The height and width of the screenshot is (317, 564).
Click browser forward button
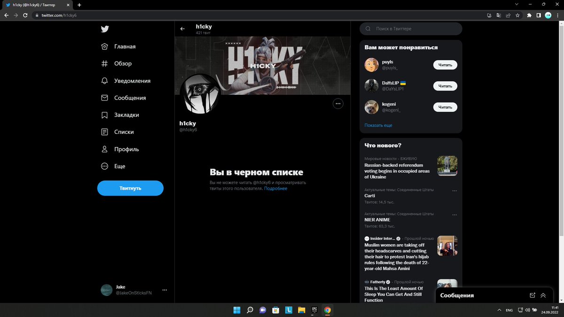point(16,15)
